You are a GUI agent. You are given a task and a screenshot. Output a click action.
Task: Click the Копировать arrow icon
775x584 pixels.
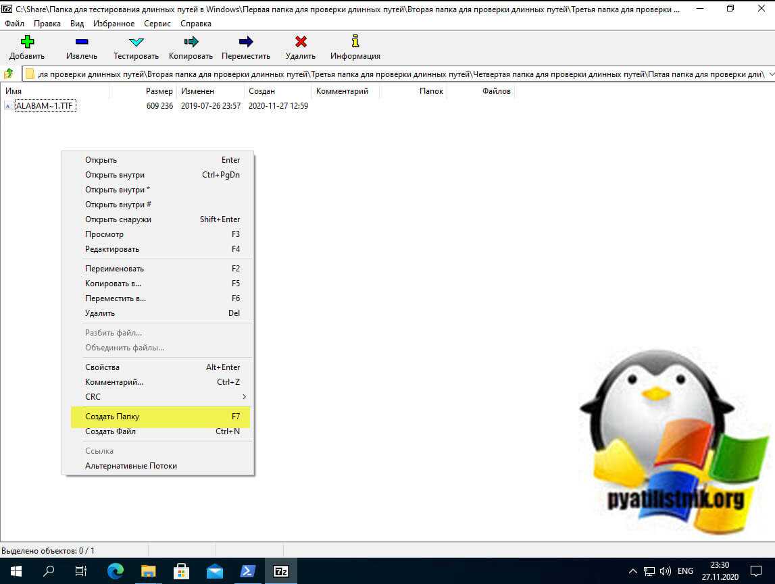(x=191, y=43)
